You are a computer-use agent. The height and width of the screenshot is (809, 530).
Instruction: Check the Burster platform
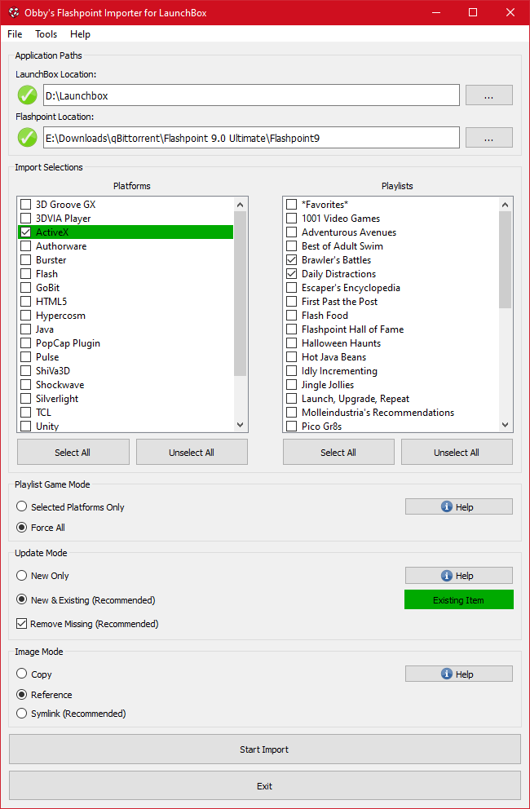click(26, 260)
